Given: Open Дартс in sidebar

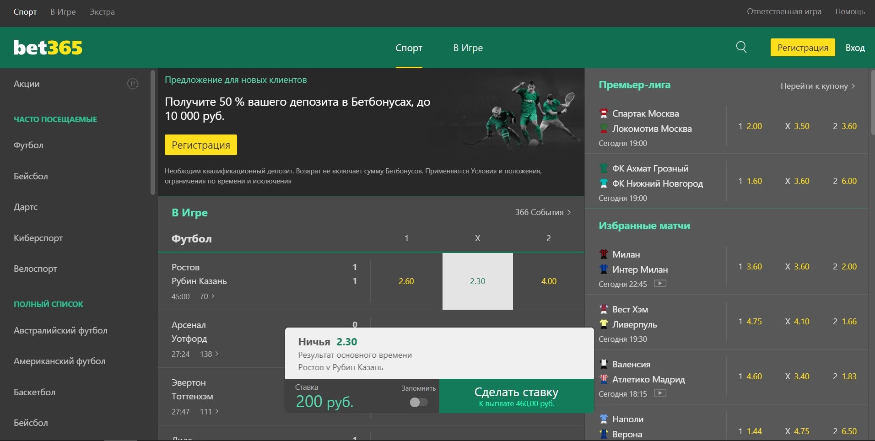Looking at the screenshot, I should [26, 207].
